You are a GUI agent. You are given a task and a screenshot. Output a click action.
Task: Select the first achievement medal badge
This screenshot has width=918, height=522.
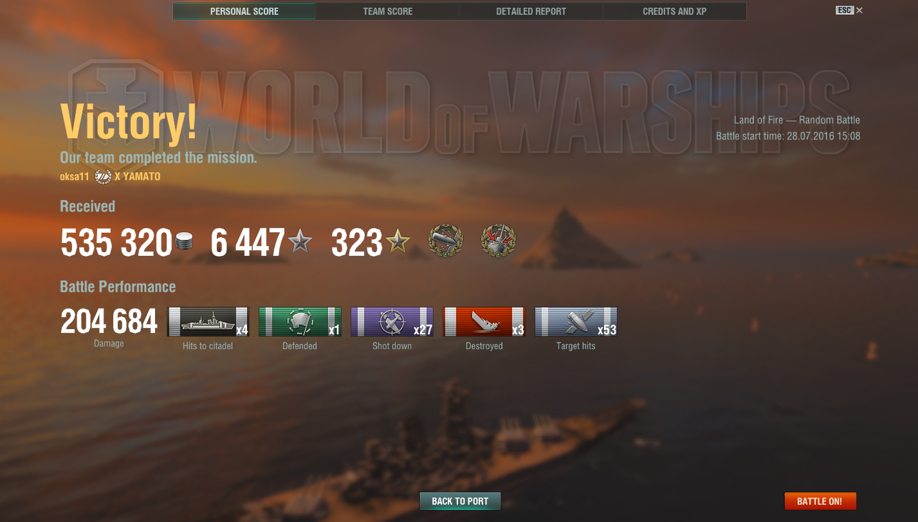tap(446, 242)
